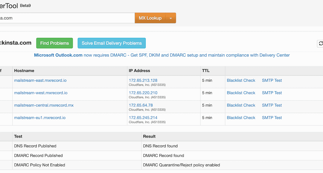Run SMTP Test for mailstream-west row

pos(272,93)
